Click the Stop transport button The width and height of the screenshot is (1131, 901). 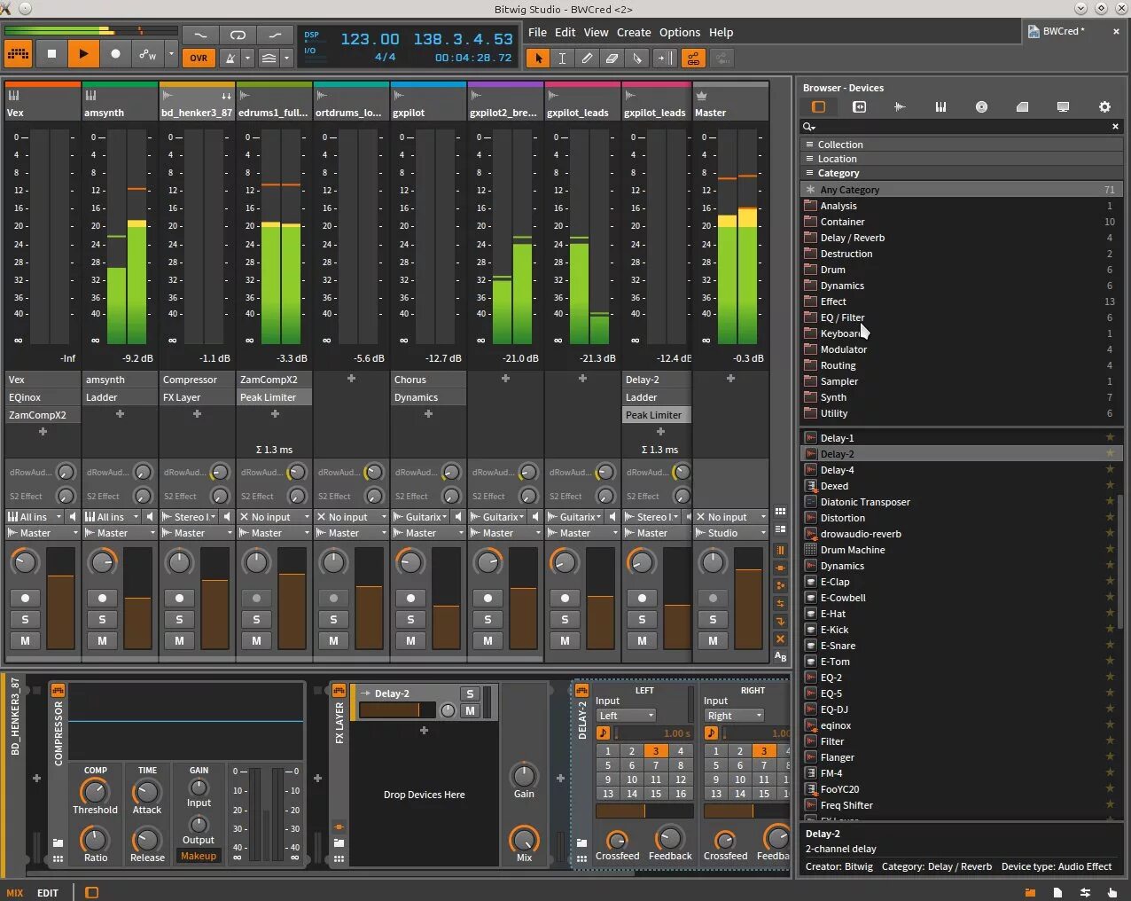[x=51, y=54]
